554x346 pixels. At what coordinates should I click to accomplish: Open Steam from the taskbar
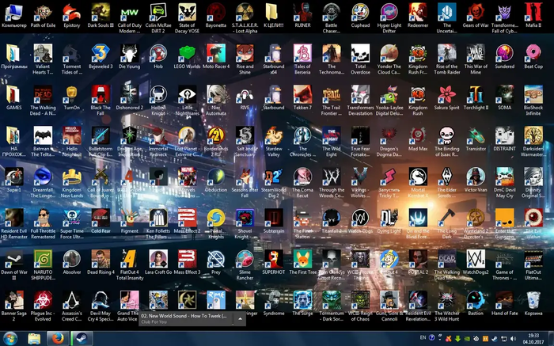pos(78,337)
